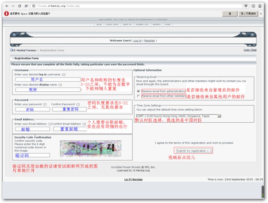Click the site info icon in the address bar

tap(34, 6)
